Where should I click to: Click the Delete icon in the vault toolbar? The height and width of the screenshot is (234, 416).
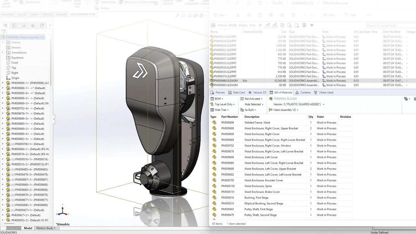293,15
